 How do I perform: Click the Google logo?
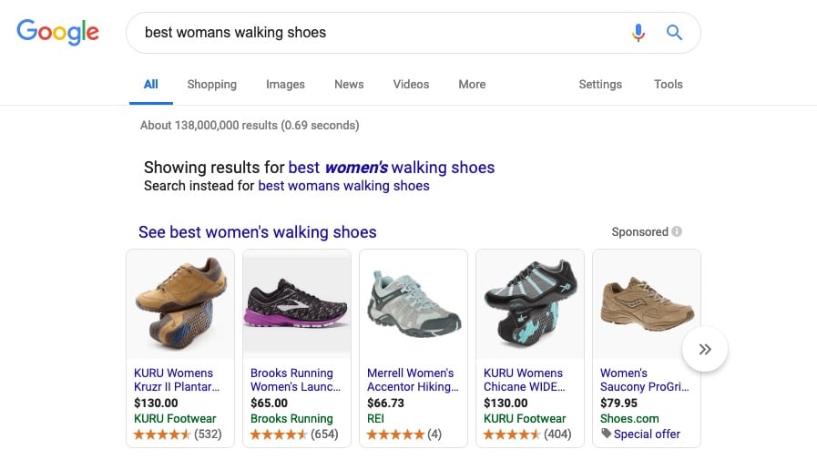tap(57, 32)
